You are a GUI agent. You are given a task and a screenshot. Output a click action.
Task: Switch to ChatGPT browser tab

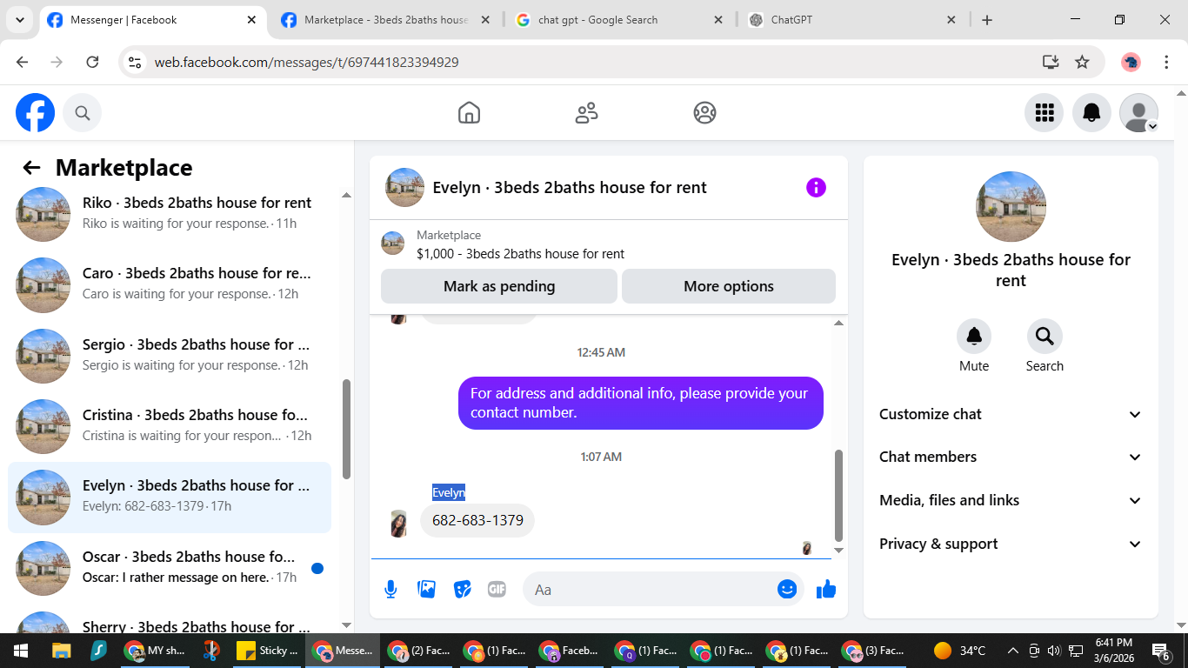click(852, 20)
